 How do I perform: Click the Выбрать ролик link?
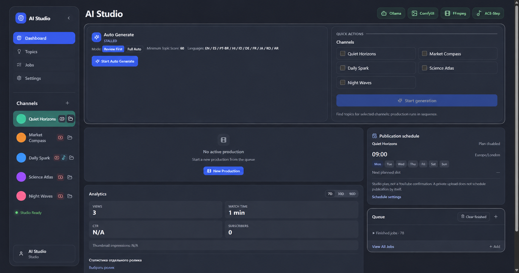101,267
